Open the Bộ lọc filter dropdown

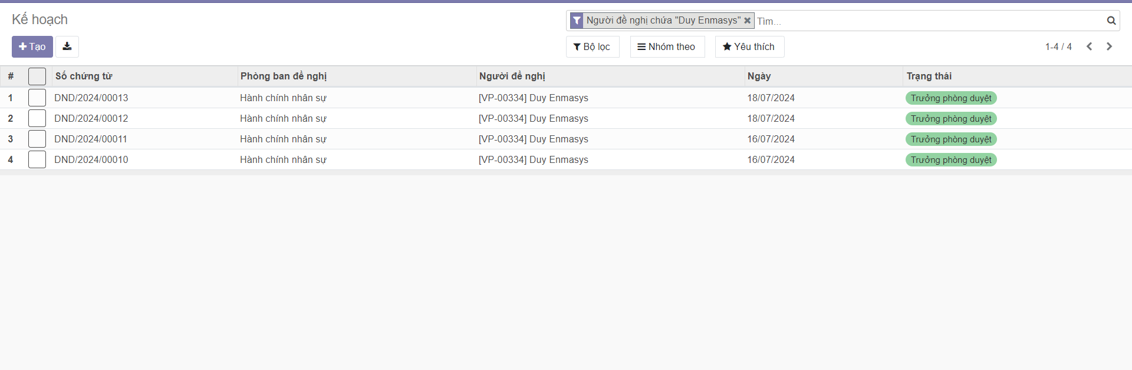tap(592, 46)
